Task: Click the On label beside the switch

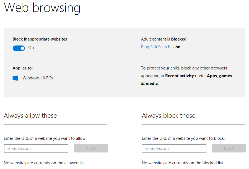Action: click(x=31, y=48)
